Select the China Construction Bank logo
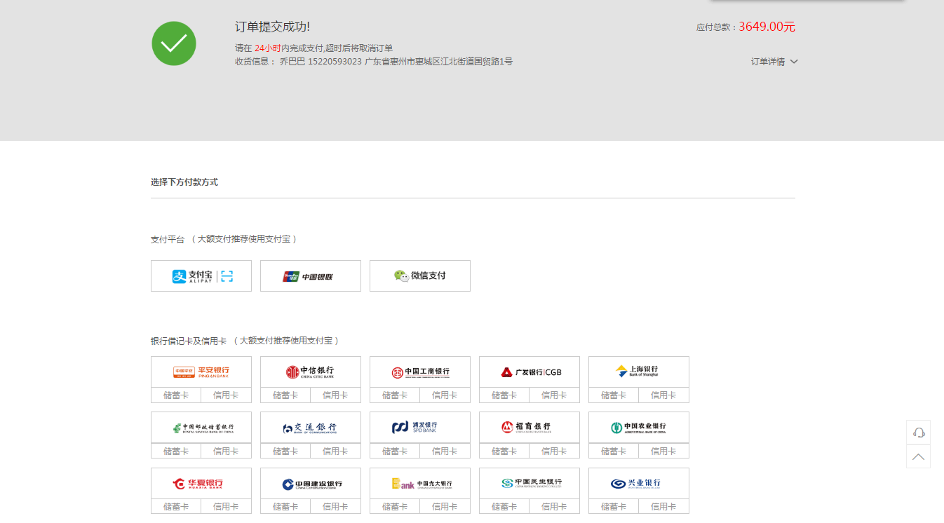The height and width of the screenshot is (523, 944). (x=311, y=484)
